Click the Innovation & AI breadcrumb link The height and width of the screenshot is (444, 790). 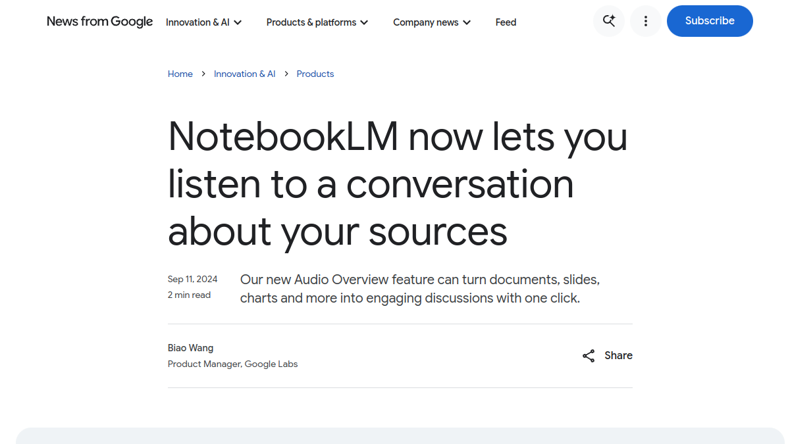[245, 74]
